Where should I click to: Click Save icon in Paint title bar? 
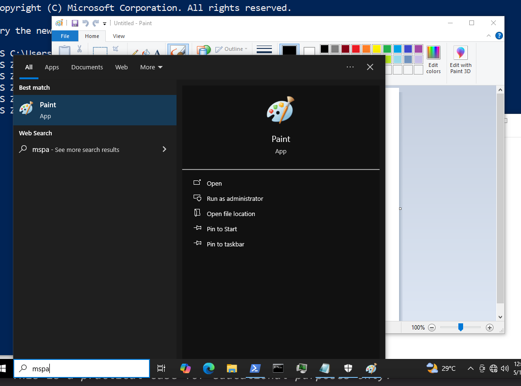(75, 23)
